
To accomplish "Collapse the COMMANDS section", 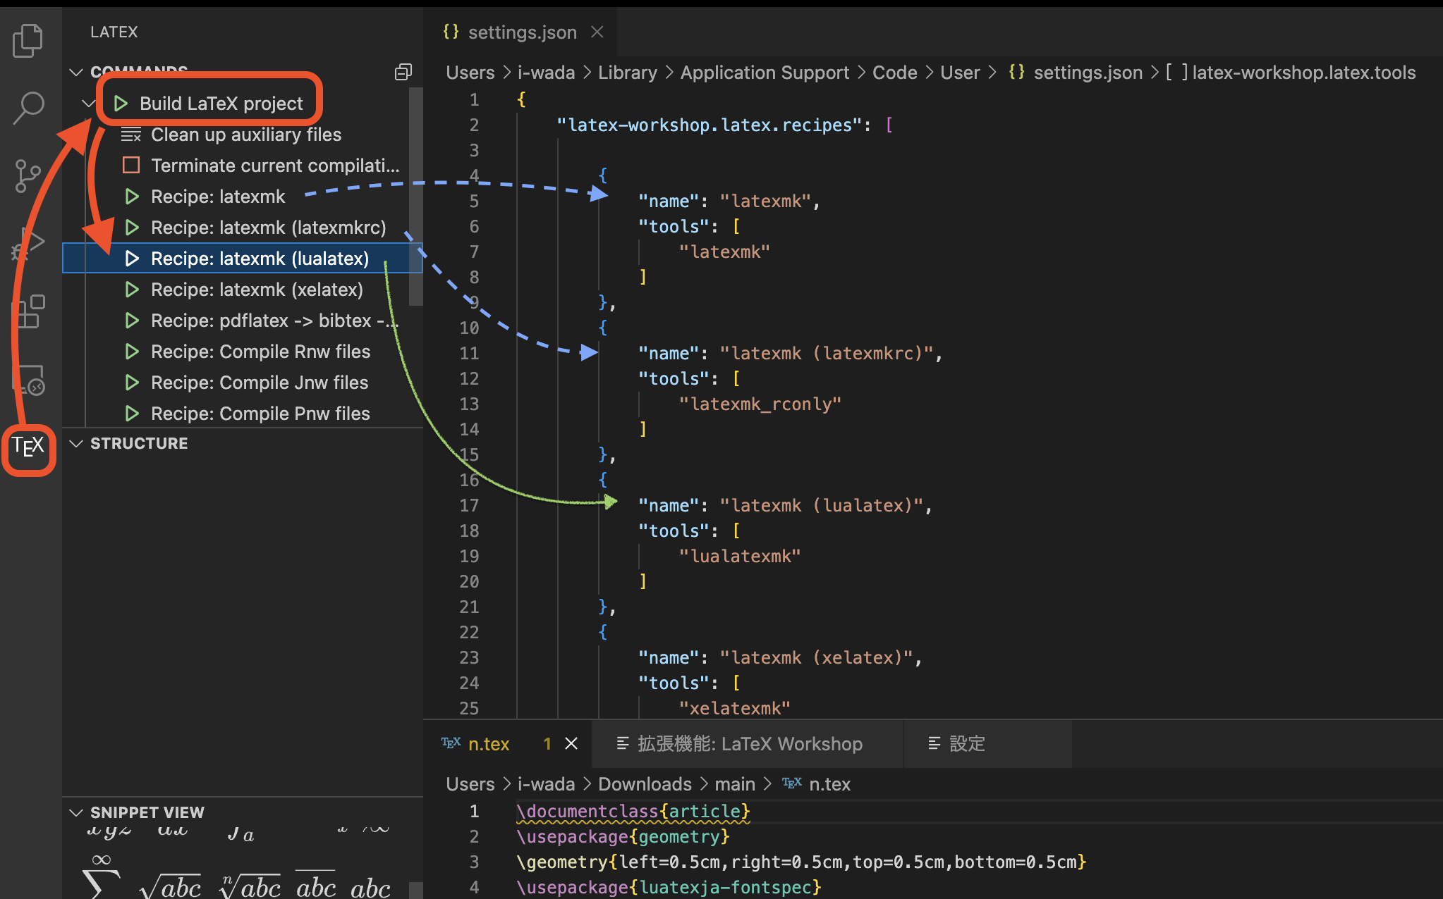I will coord(76,72).
